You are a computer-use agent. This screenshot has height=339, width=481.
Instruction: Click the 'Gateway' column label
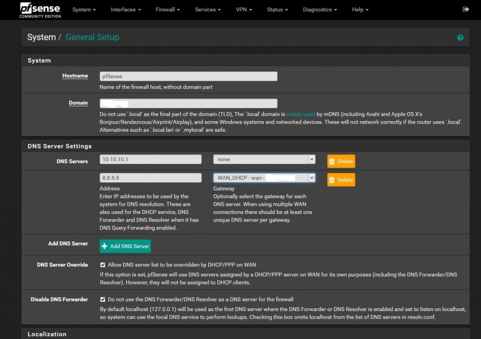coord(224,188)
